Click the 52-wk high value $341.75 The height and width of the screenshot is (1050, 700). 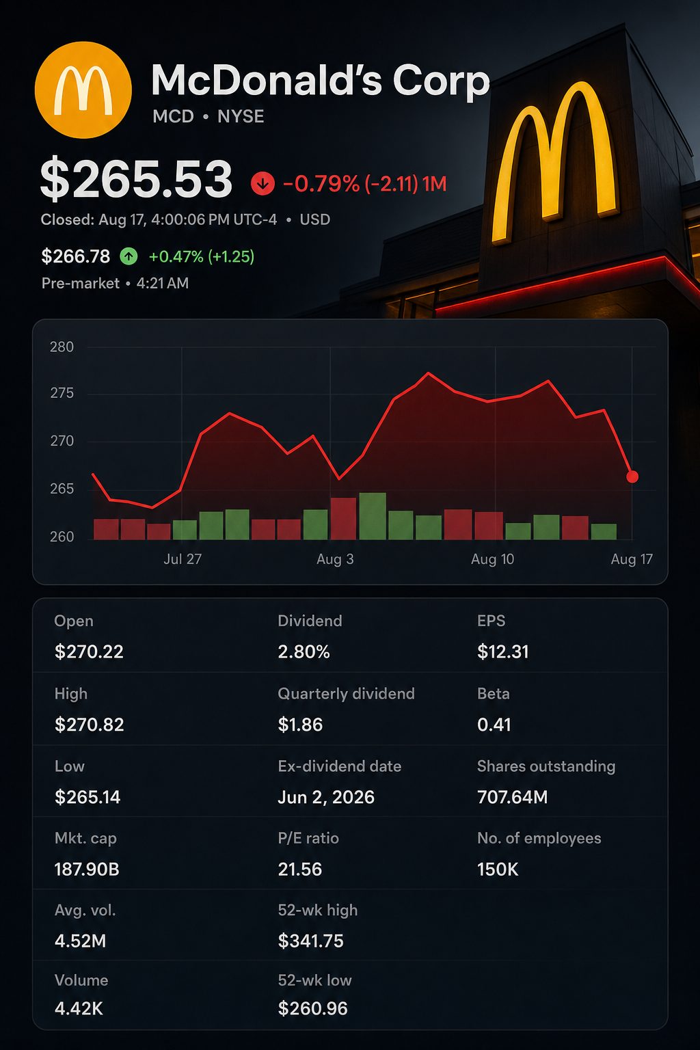(x=310, y=941)
